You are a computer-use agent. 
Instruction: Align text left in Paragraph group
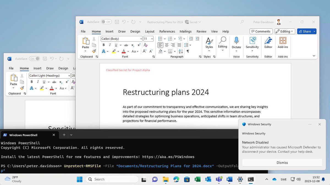click(160, 45)
